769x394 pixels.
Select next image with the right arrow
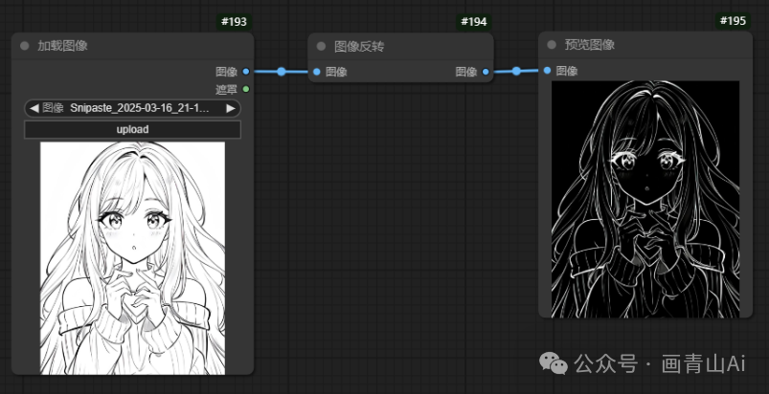coord(231,108)
